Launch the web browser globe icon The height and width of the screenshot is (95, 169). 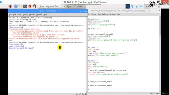[16, 6]
